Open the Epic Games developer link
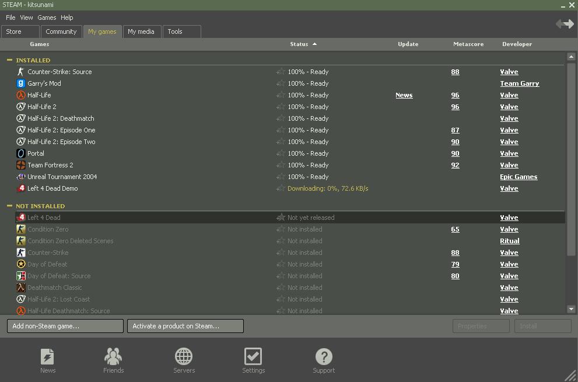The width and height of the screenshot is (578, 382). tap(519, 177)
